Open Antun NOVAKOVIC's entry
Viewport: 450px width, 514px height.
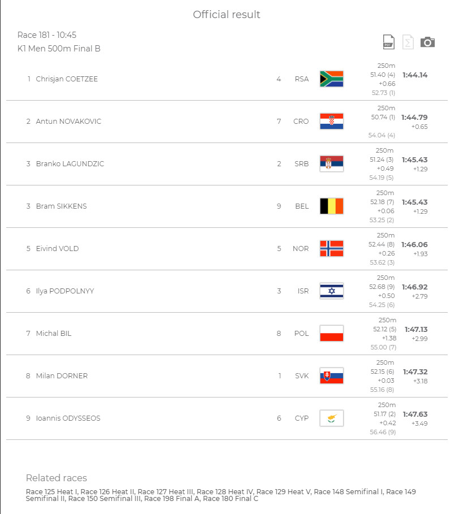click(x=68, y=121)
